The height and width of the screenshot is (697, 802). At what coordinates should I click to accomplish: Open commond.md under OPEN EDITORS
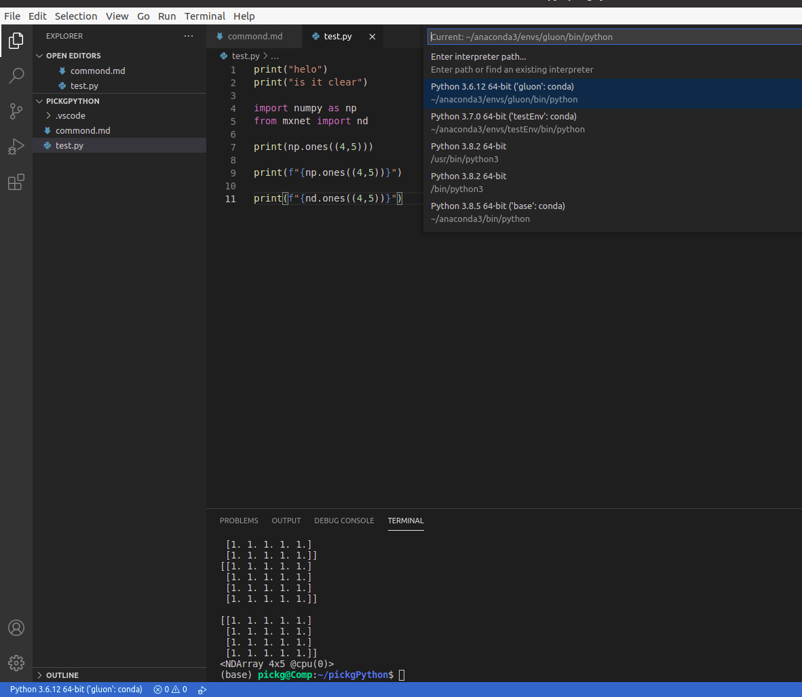98,71
